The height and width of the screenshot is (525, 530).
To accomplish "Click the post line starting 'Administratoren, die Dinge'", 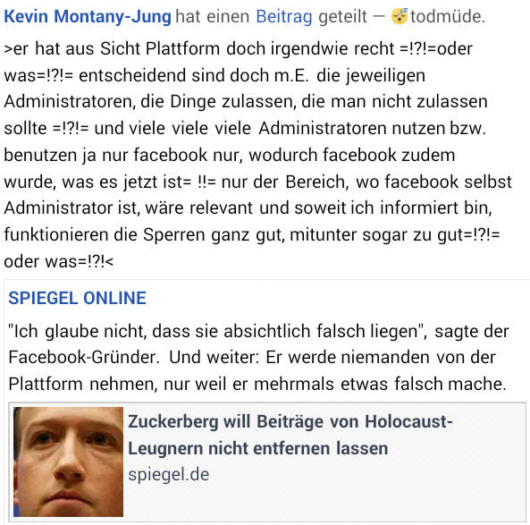I will (x=246, y=102).
